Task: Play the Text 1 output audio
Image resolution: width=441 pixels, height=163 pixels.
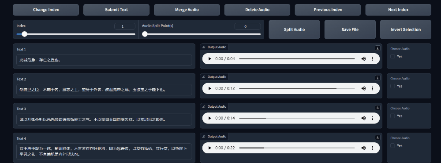Action: pyautogui.click(x=209, y=59)
